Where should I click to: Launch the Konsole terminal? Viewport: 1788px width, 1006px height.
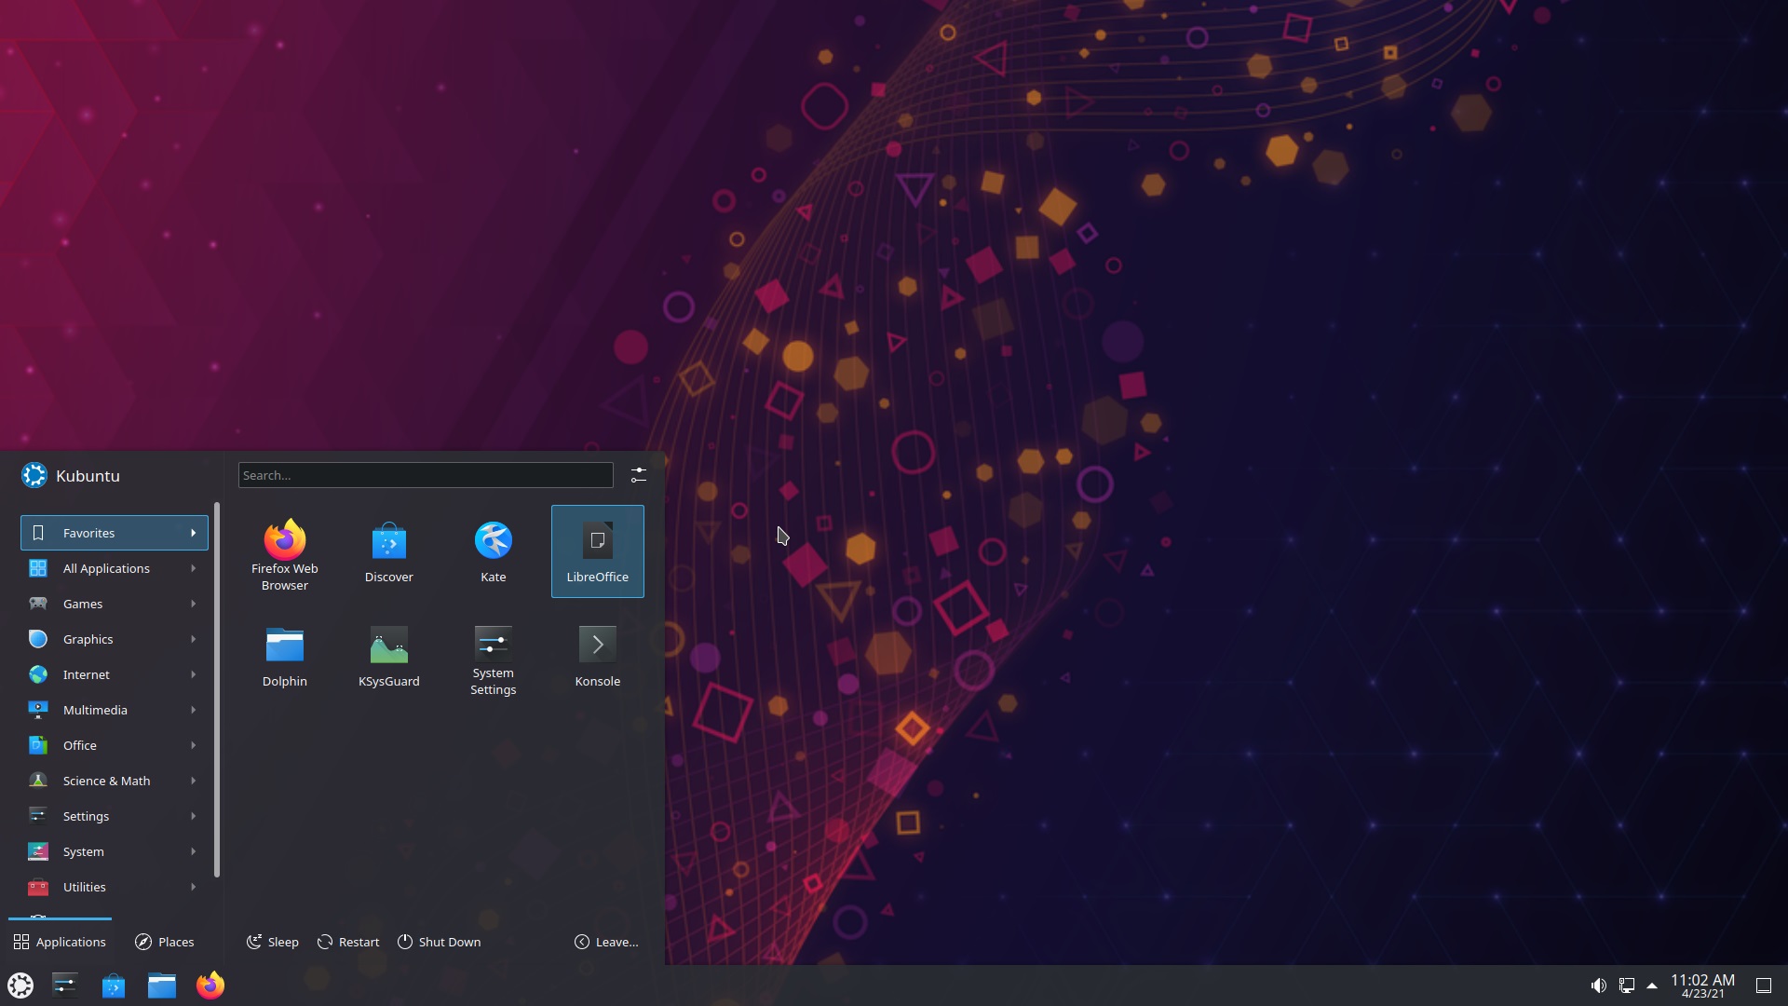point(597,656)
